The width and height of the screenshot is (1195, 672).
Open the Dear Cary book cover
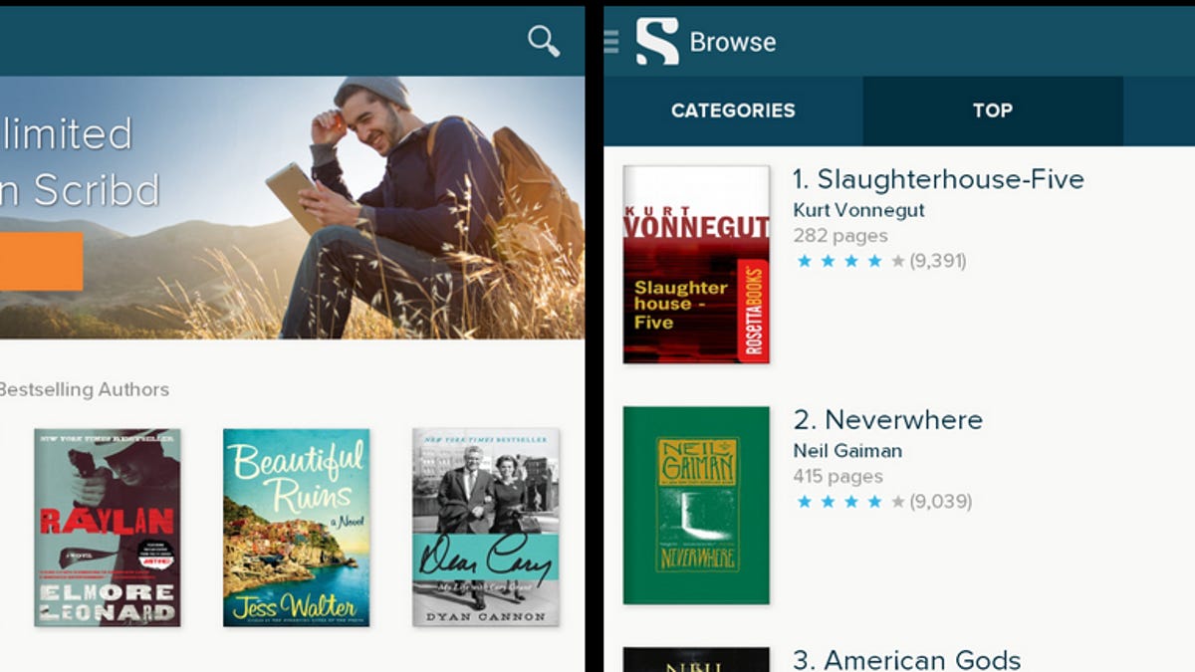click(486, 528)
